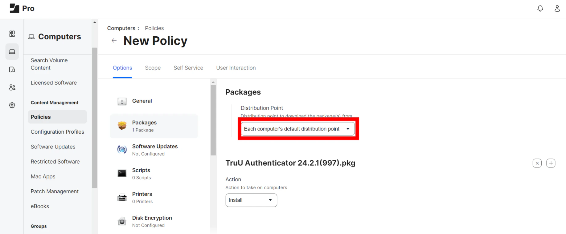Open Configuration Profiles in sidebar

57,132
